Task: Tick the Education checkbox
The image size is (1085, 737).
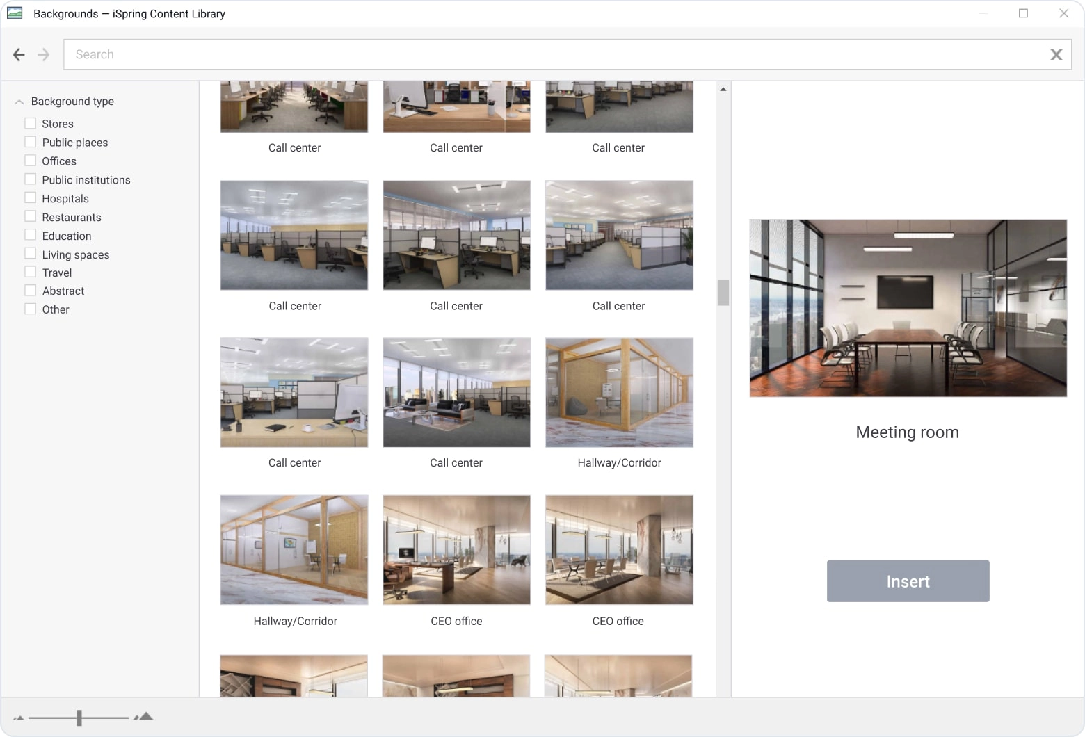Action: tap(31, 236)
